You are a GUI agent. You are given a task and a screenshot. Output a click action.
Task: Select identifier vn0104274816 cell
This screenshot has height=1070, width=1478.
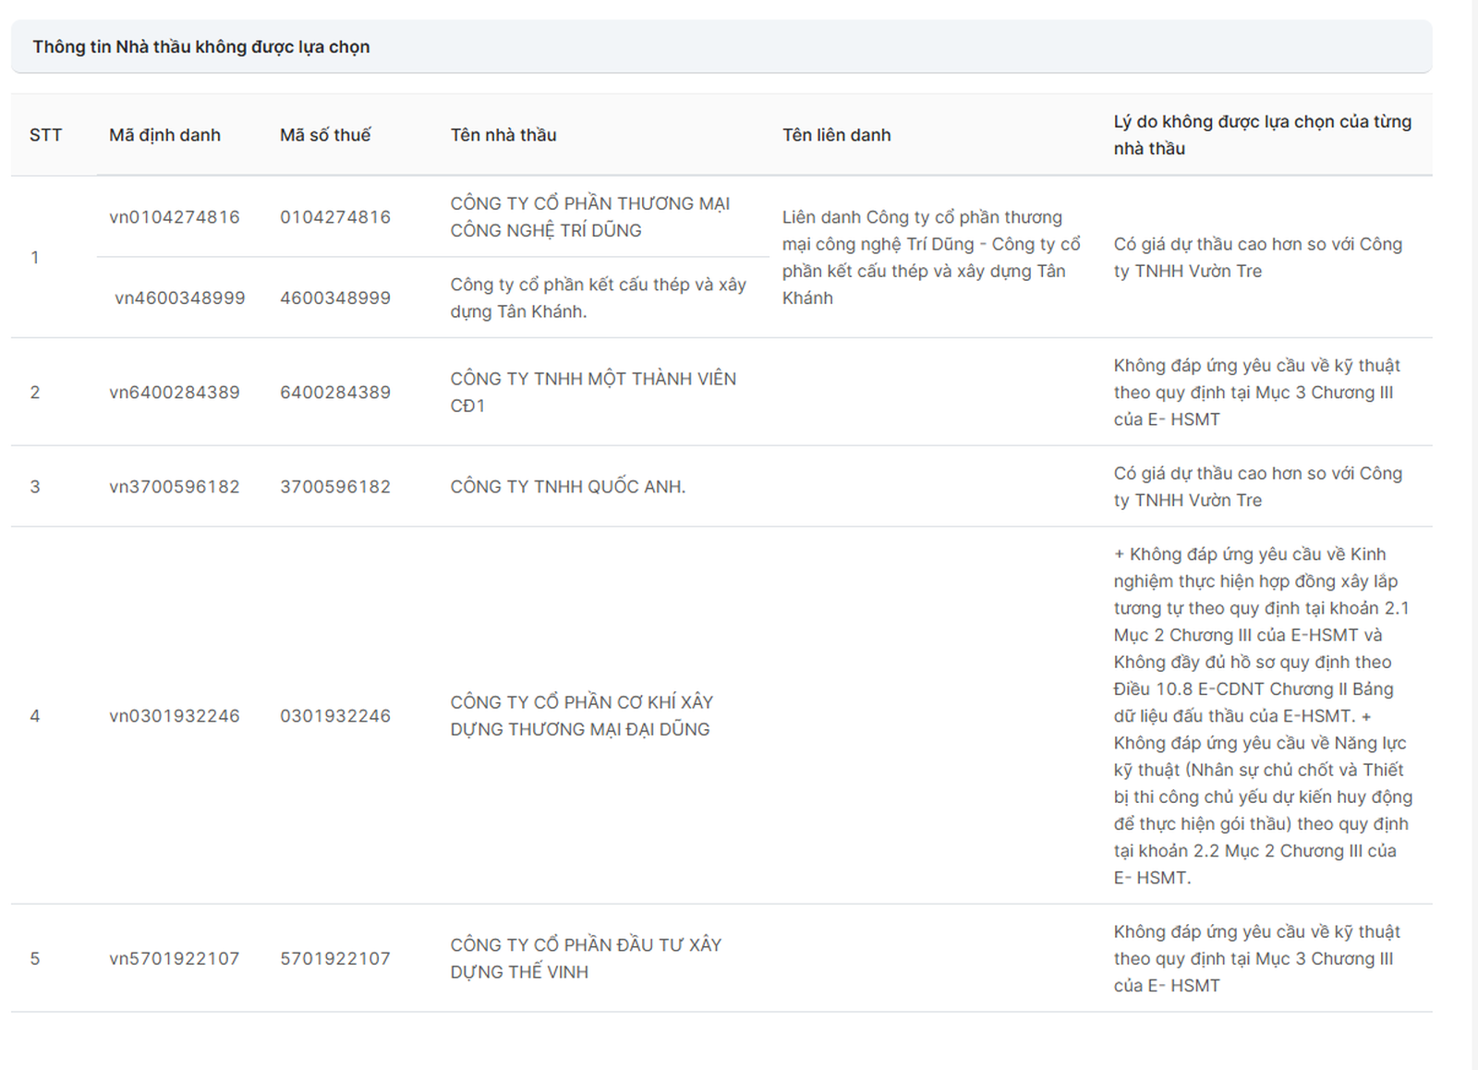(175, 217)
